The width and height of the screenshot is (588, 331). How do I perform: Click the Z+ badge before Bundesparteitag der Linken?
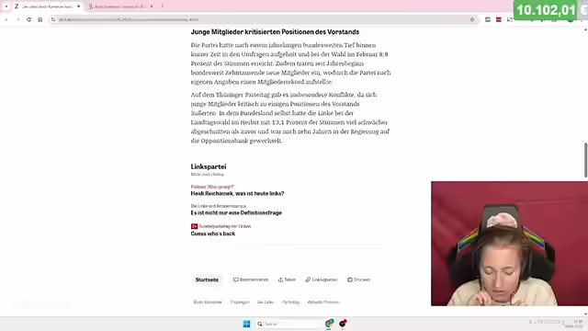pos(194,226)
